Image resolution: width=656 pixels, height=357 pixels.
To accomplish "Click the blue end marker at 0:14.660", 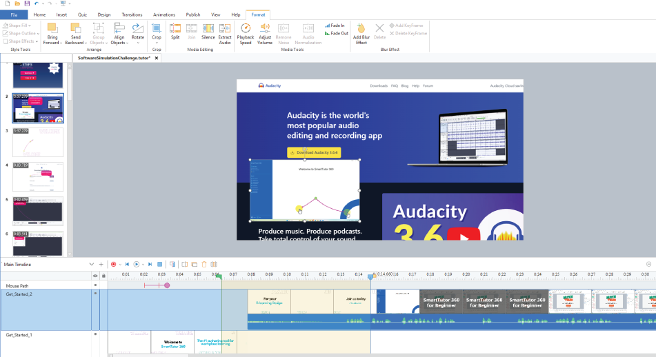I will [370, 276].
